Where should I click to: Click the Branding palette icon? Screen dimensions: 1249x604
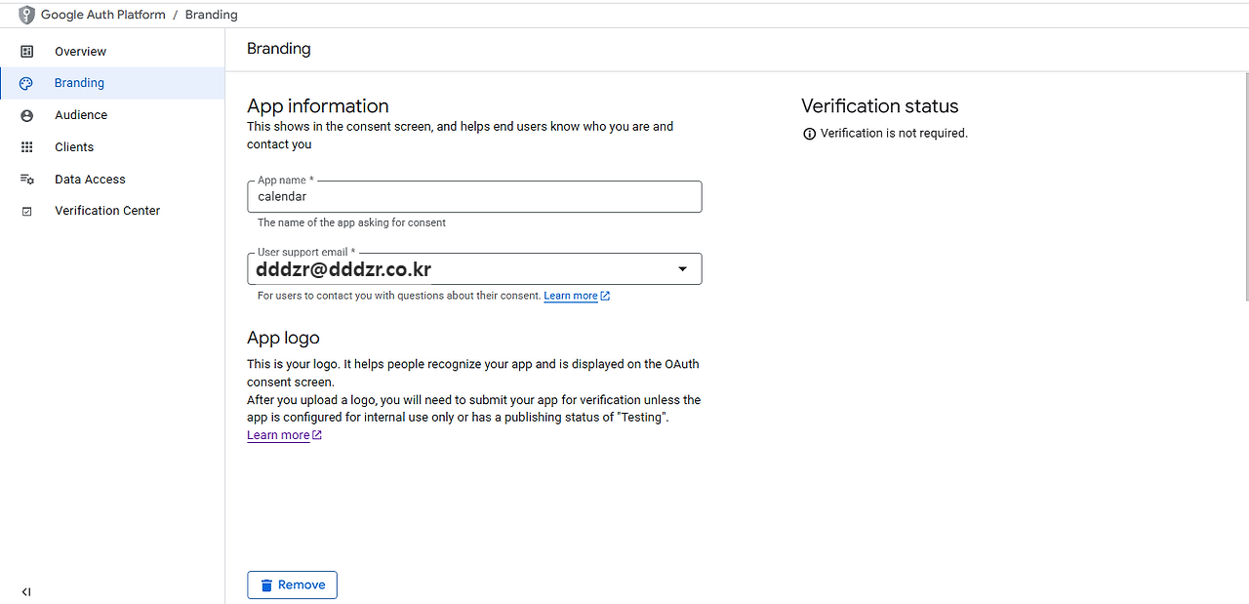tap(27, 83)
